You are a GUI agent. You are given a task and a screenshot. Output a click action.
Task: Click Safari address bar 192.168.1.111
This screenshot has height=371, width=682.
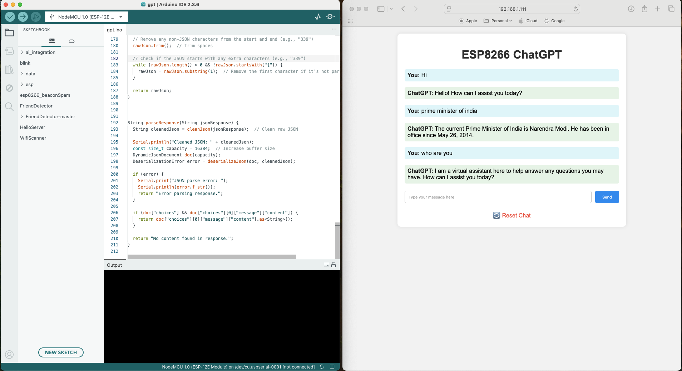click(512, 9)
